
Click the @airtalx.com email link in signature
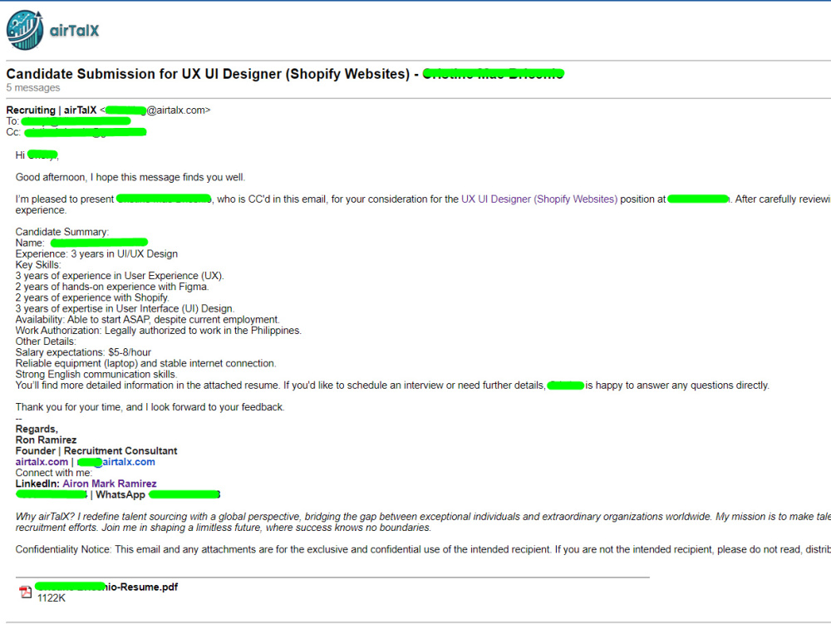116,462
